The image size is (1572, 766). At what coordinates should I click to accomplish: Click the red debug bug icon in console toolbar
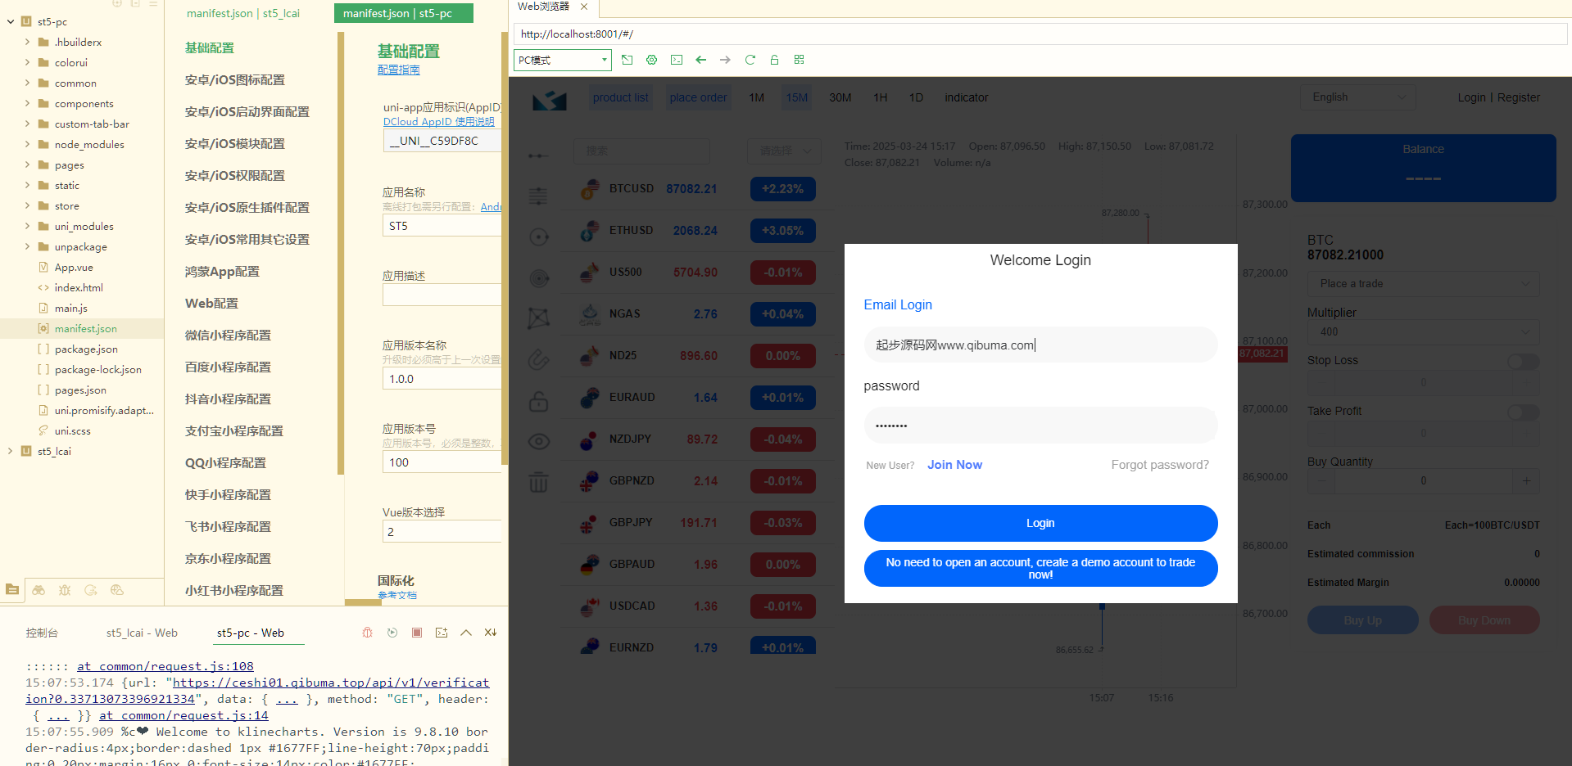[x=368, y=633]
